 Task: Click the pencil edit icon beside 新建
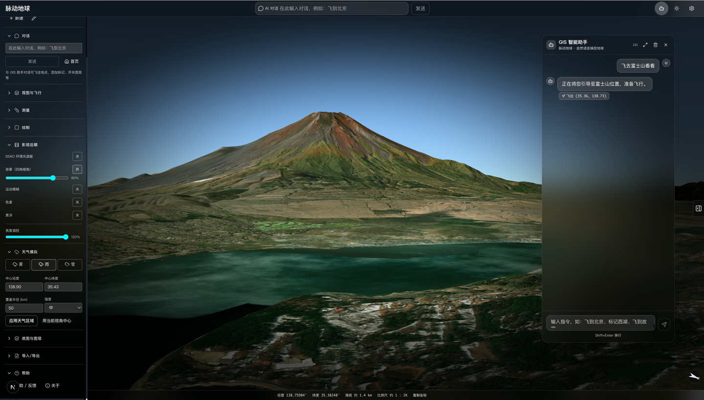click(x=34, y=18)
